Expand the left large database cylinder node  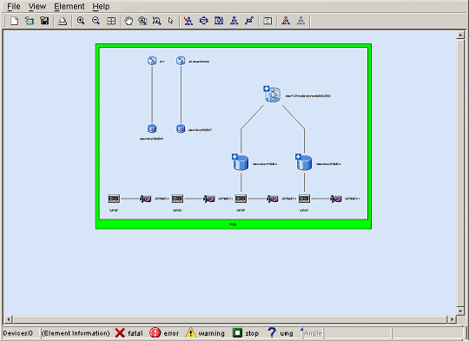(x=234, y=156)
